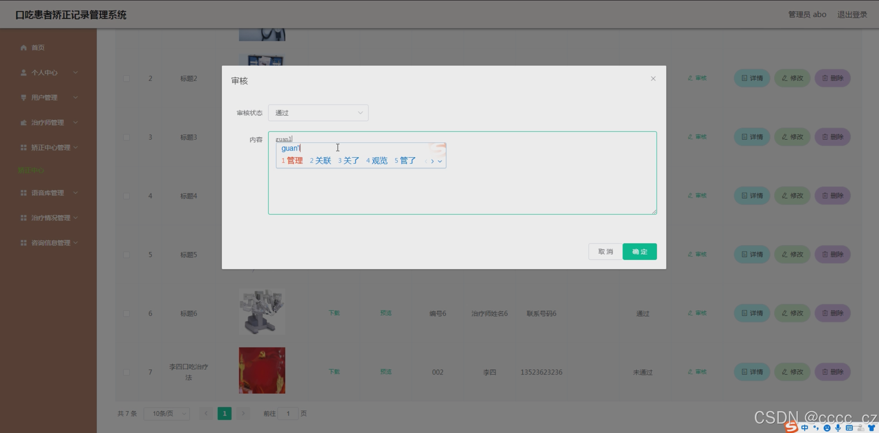
Task: Go to next page of IME candidates
Action: (432, 161)
